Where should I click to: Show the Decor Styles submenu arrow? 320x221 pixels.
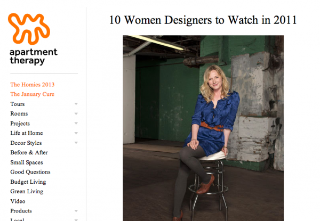[x=76, y=143]
